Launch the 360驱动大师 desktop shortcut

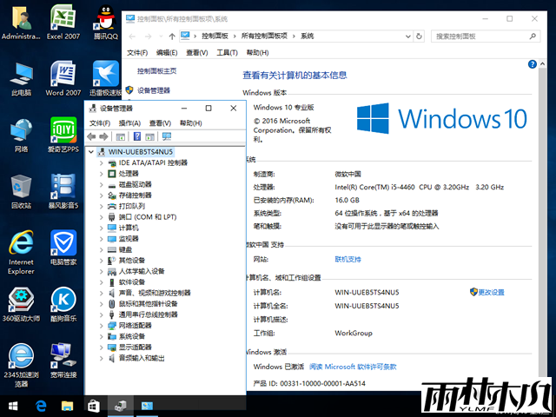(21, 301)
